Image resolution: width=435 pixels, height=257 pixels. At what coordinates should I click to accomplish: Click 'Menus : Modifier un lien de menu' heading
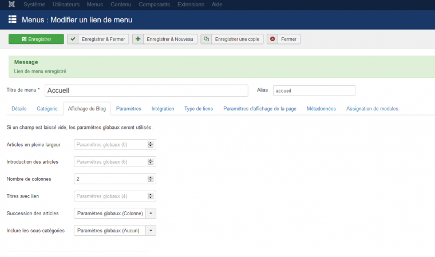coord(77,19)
